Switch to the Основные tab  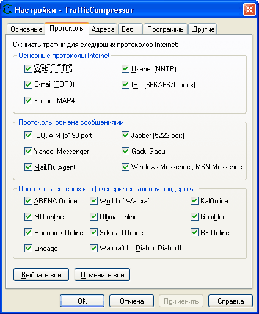pyautogui.click(x=26, y=29)
